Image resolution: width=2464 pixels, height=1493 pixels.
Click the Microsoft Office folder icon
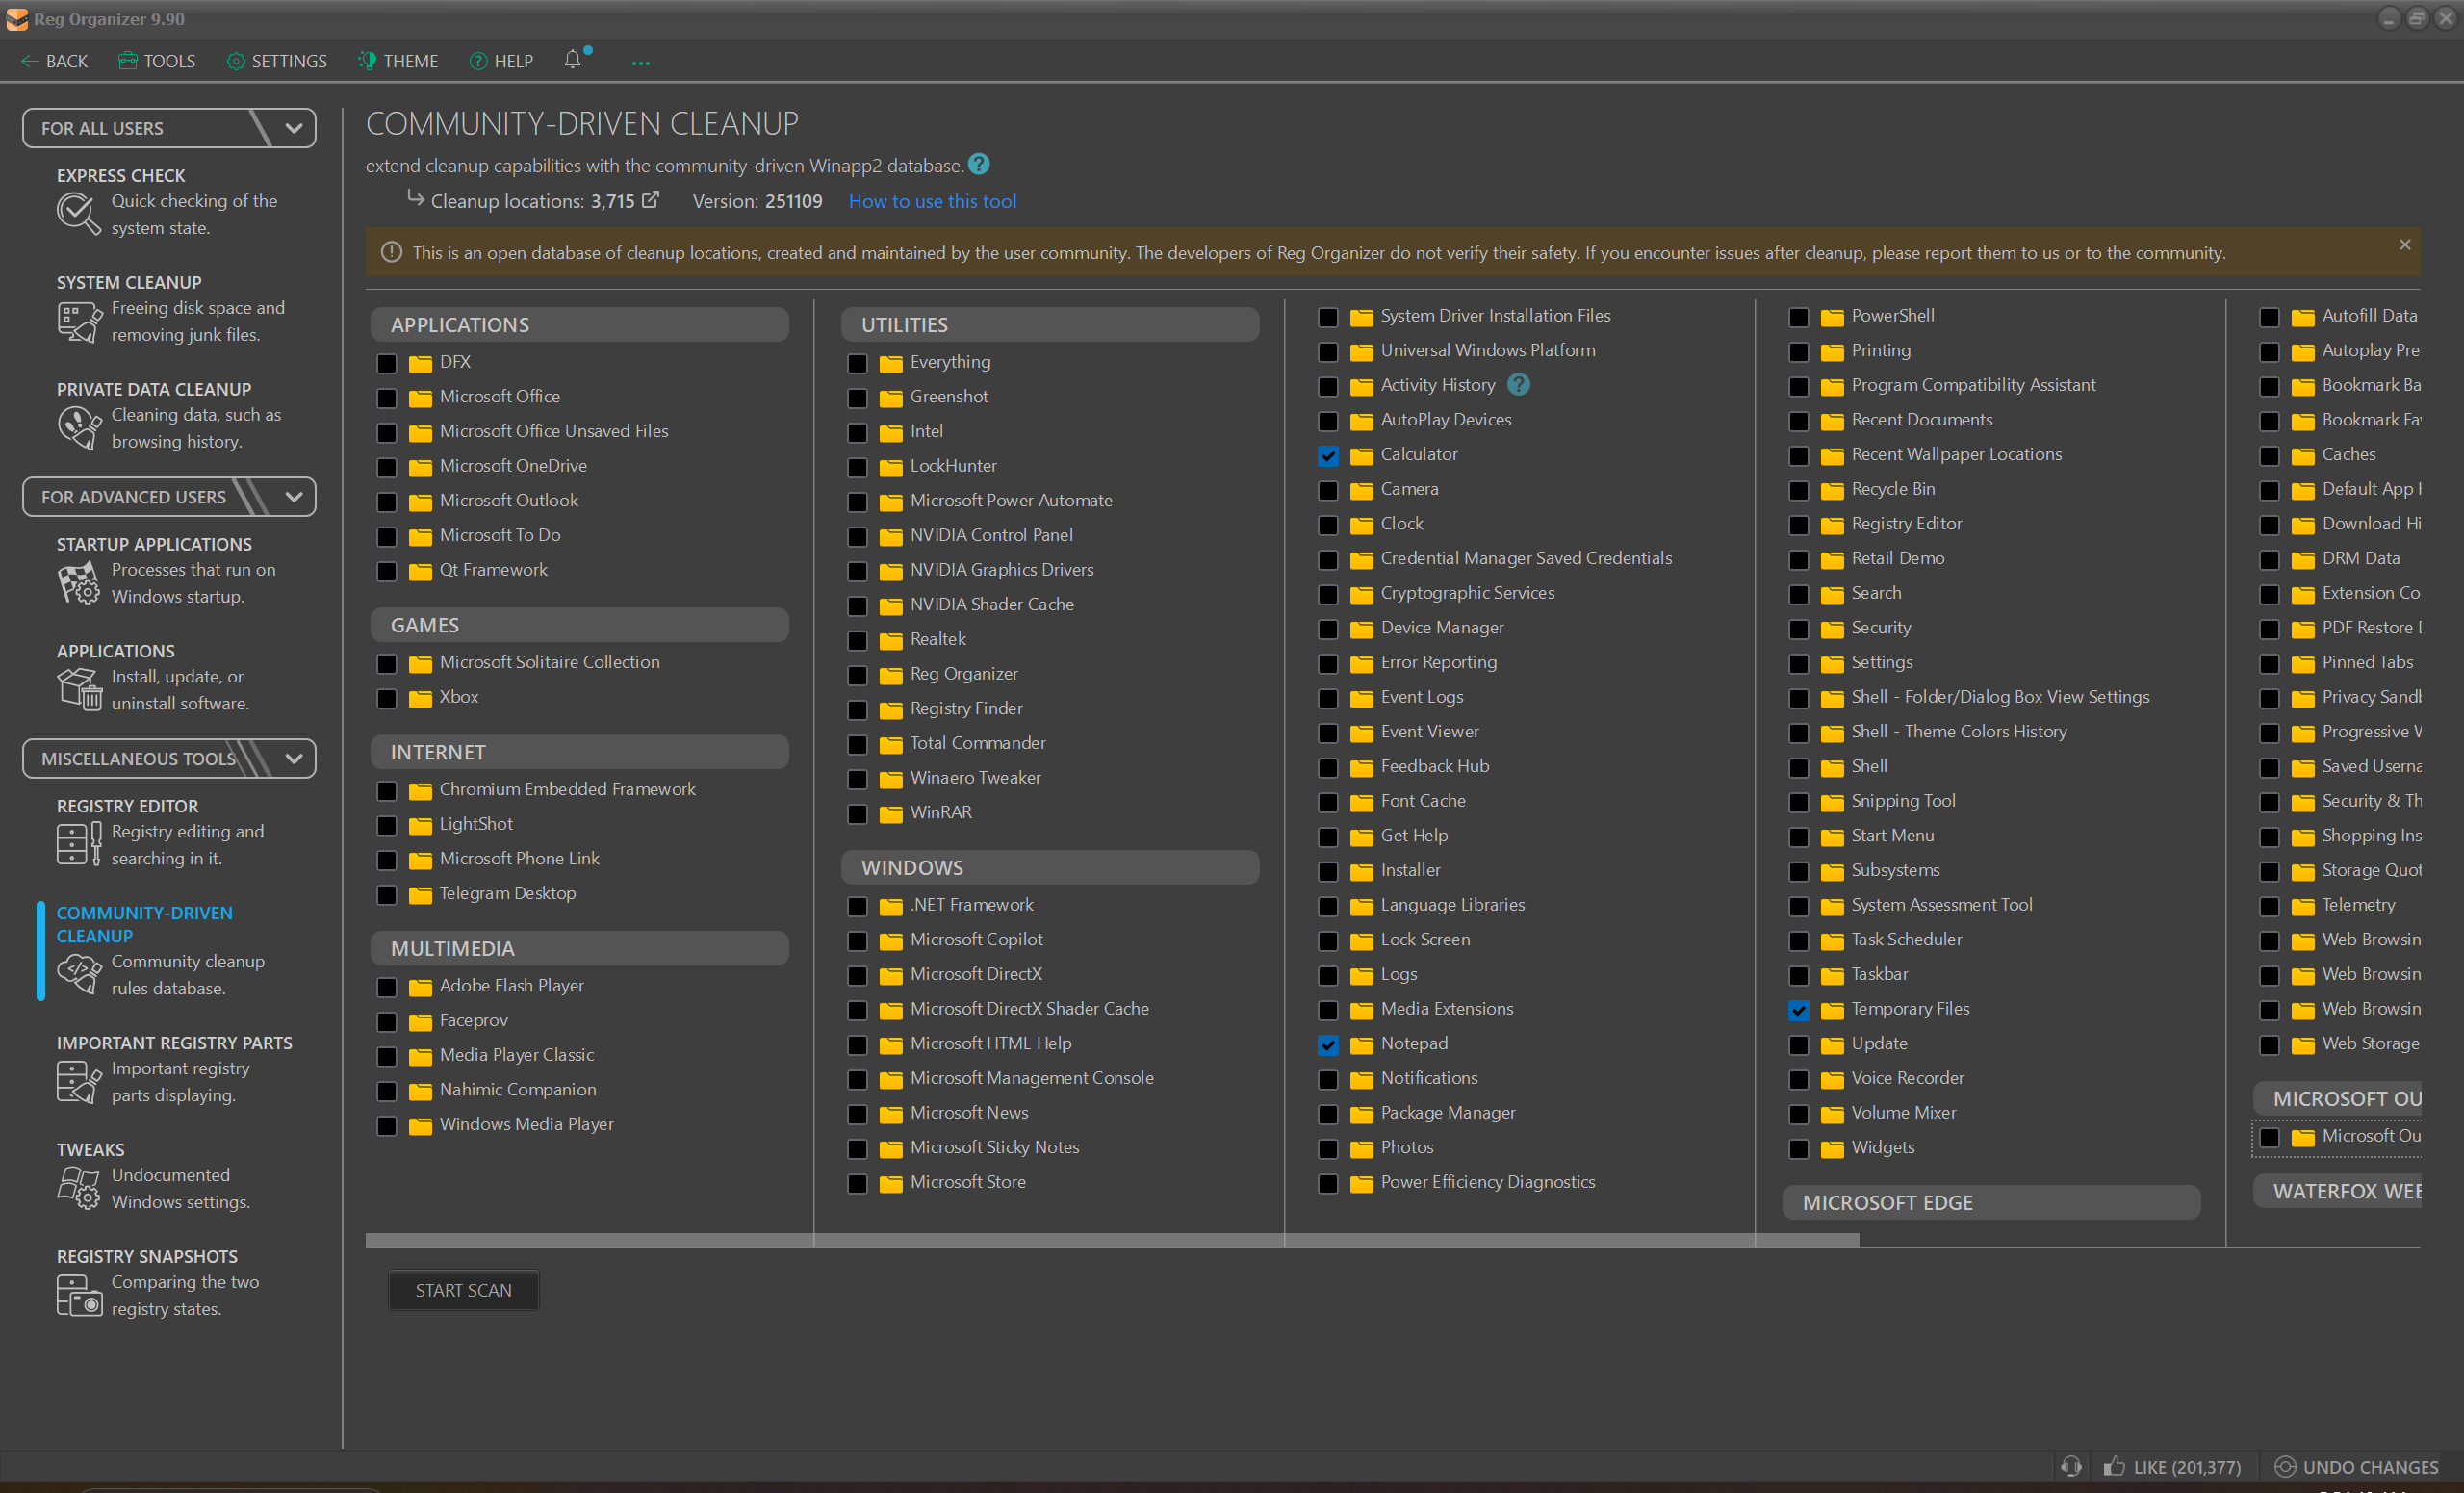click(x=420, y=398)
